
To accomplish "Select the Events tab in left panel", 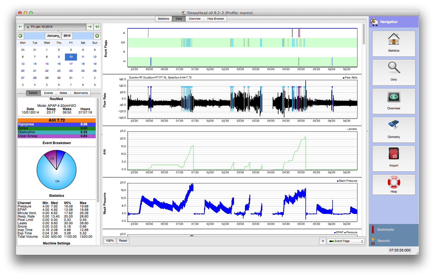I will pyautogui.click(x=48, y=93).
